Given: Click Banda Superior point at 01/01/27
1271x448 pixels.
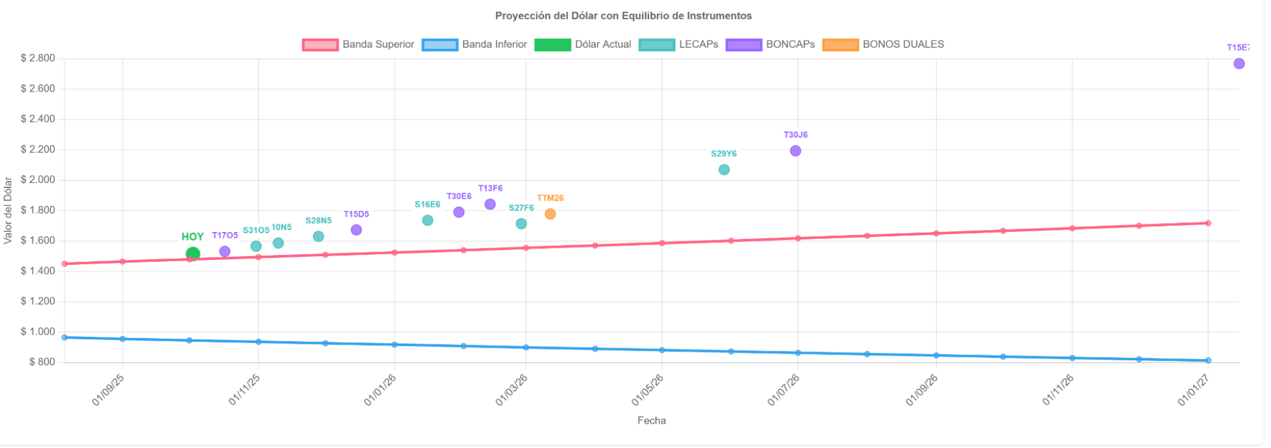Looking at the screenshot, I should pos(1208,223).
